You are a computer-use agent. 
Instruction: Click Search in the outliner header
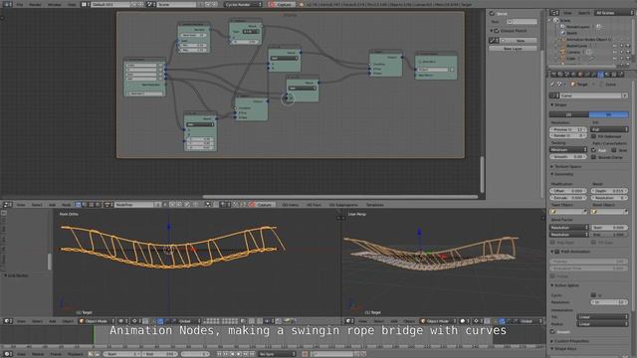pyautogui.click(x=584, y=13)
